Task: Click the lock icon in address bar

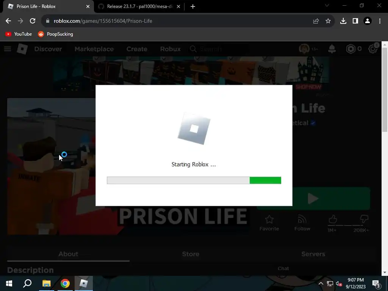Action: [x=48, y=21]
